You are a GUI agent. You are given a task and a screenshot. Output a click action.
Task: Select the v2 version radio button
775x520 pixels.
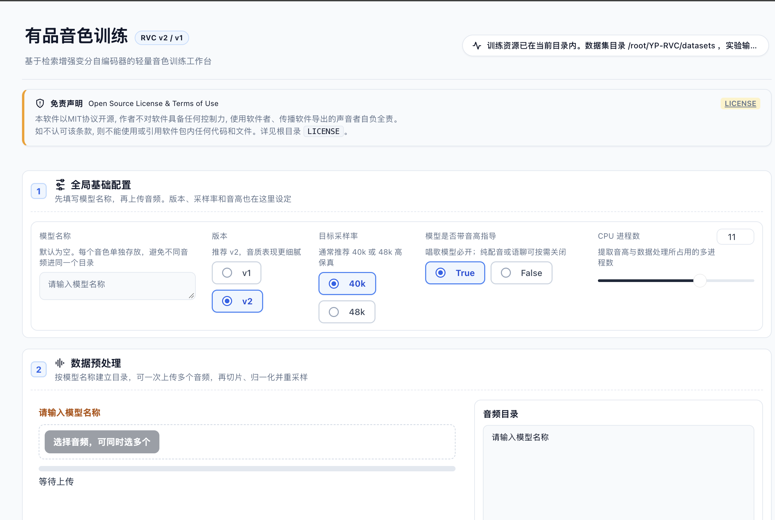[237, 301]
